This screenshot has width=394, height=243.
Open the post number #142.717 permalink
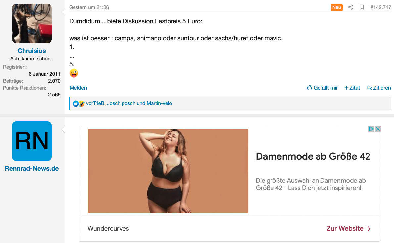click(x=381, y=7)
